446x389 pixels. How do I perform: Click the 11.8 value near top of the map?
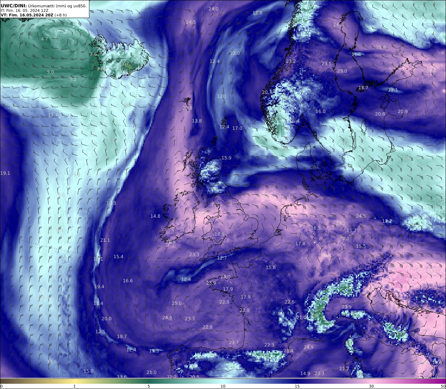(x=257, y=13)
